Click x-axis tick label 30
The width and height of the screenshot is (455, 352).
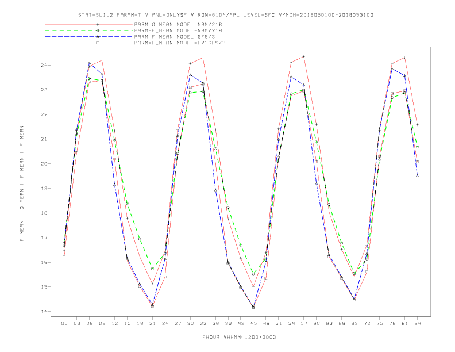(x=190, y=323)
